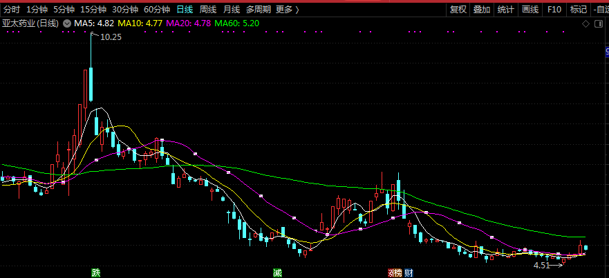Screen dimensions: 609x278
Task: Toggle the side panel layout icon
Action: pyautogui.click(x=599, y=24)
